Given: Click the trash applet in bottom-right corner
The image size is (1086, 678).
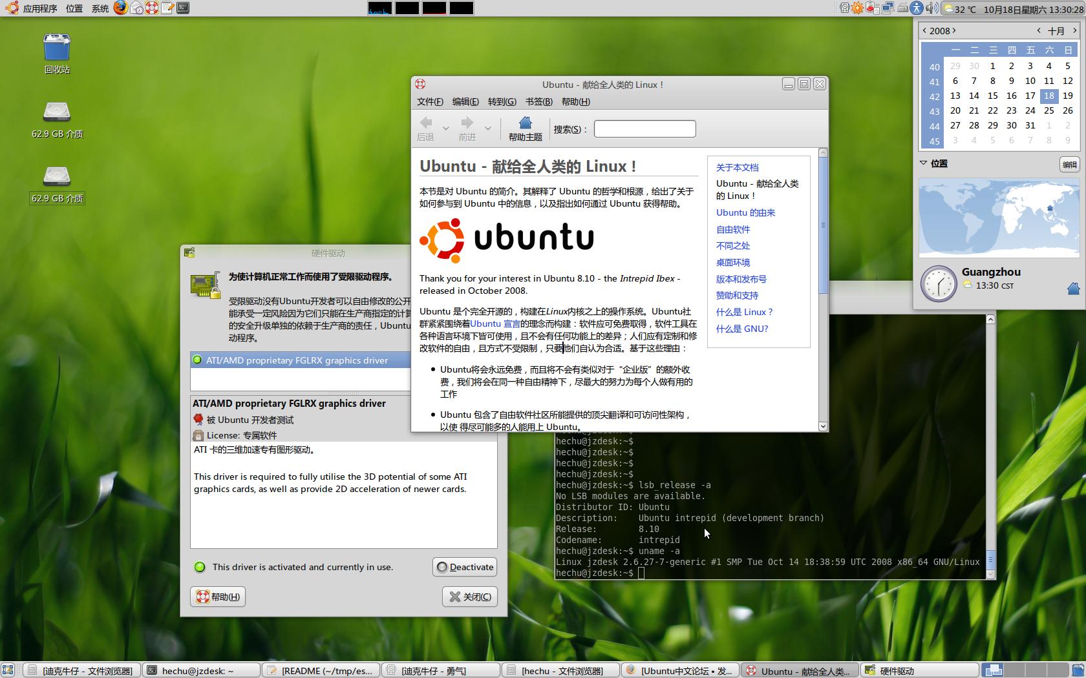Looking at the screenshot, I should [1078, 670].
